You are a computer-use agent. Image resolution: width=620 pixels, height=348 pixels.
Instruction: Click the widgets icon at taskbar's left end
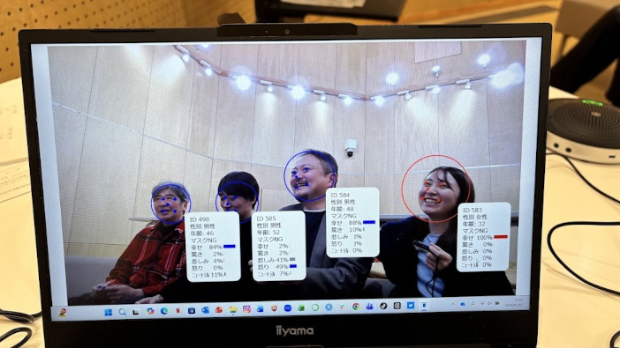coord(62,313)
